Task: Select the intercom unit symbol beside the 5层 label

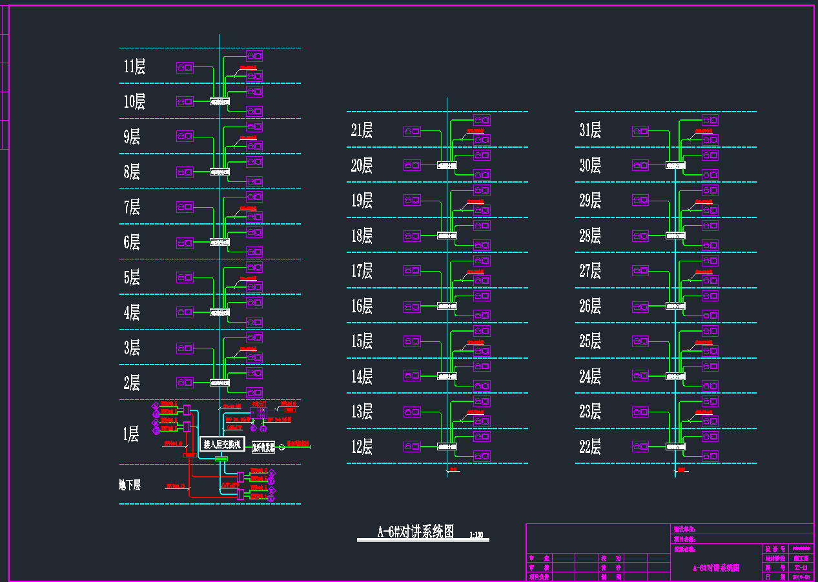Action: point(185,277)
